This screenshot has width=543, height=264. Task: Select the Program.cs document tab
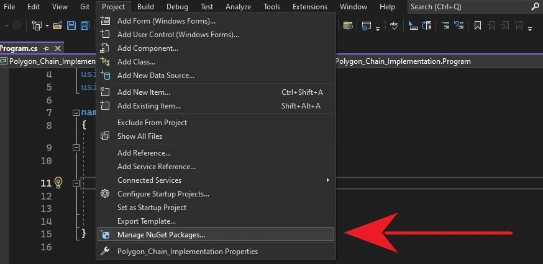(x=19, y=48)
